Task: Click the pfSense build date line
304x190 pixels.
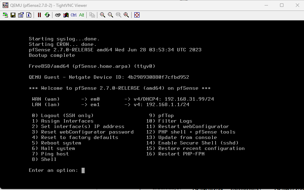Action: click(x=115, y=50)
